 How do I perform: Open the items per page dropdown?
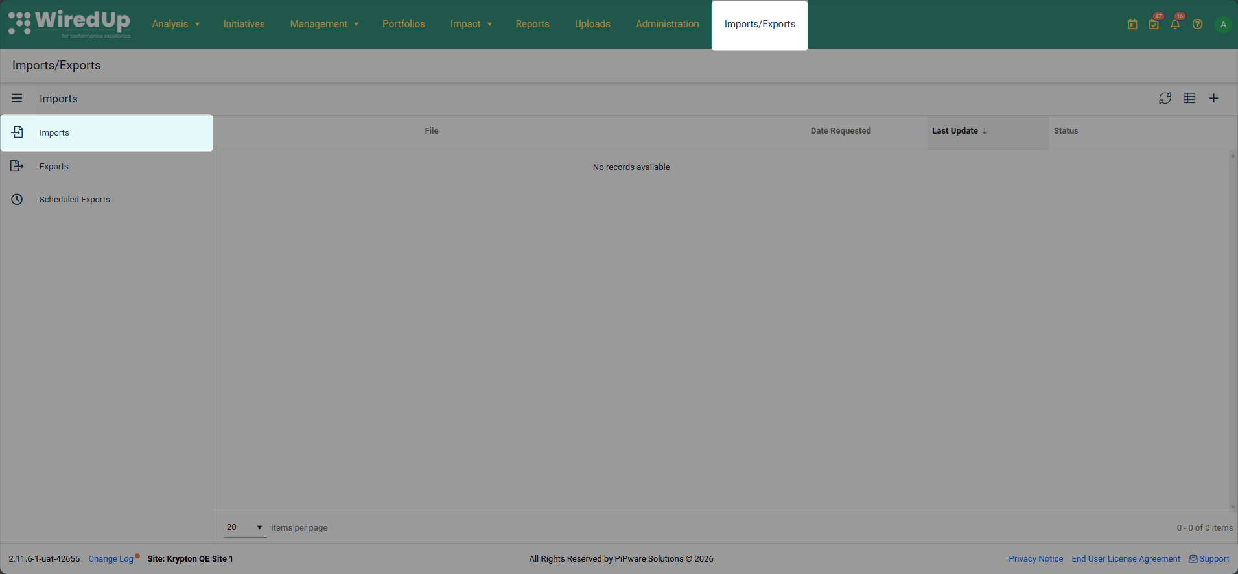245,527
